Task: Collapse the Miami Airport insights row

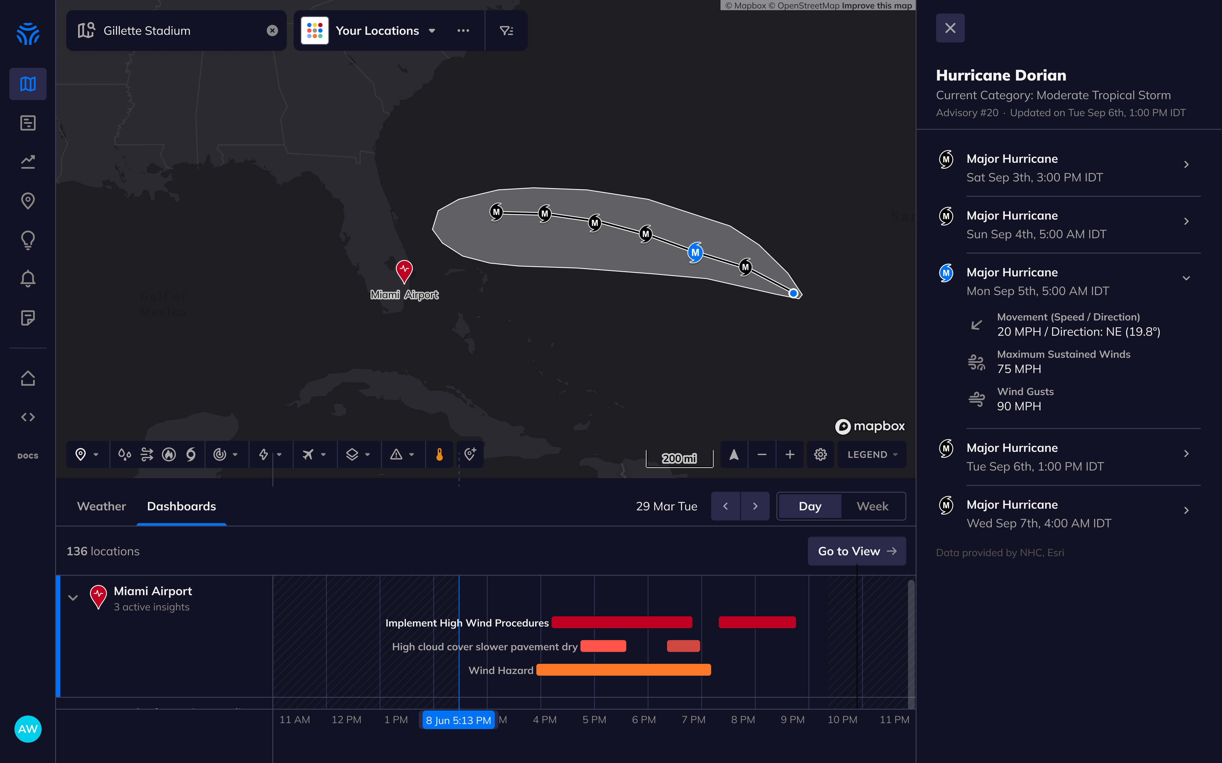Action: coord(73,598)
